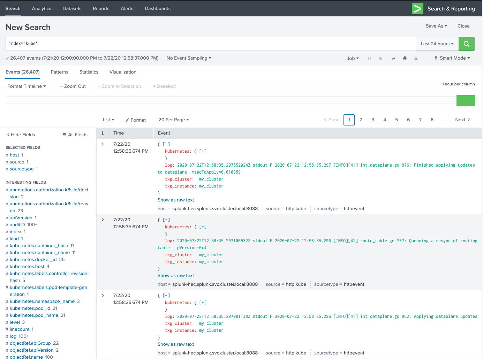Switch to the Visualization tab

tap(123, 72)
